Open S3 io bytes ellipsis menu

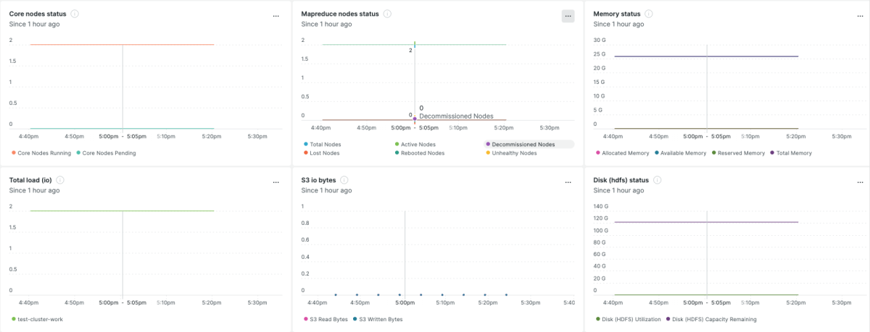tap(568, 182)
